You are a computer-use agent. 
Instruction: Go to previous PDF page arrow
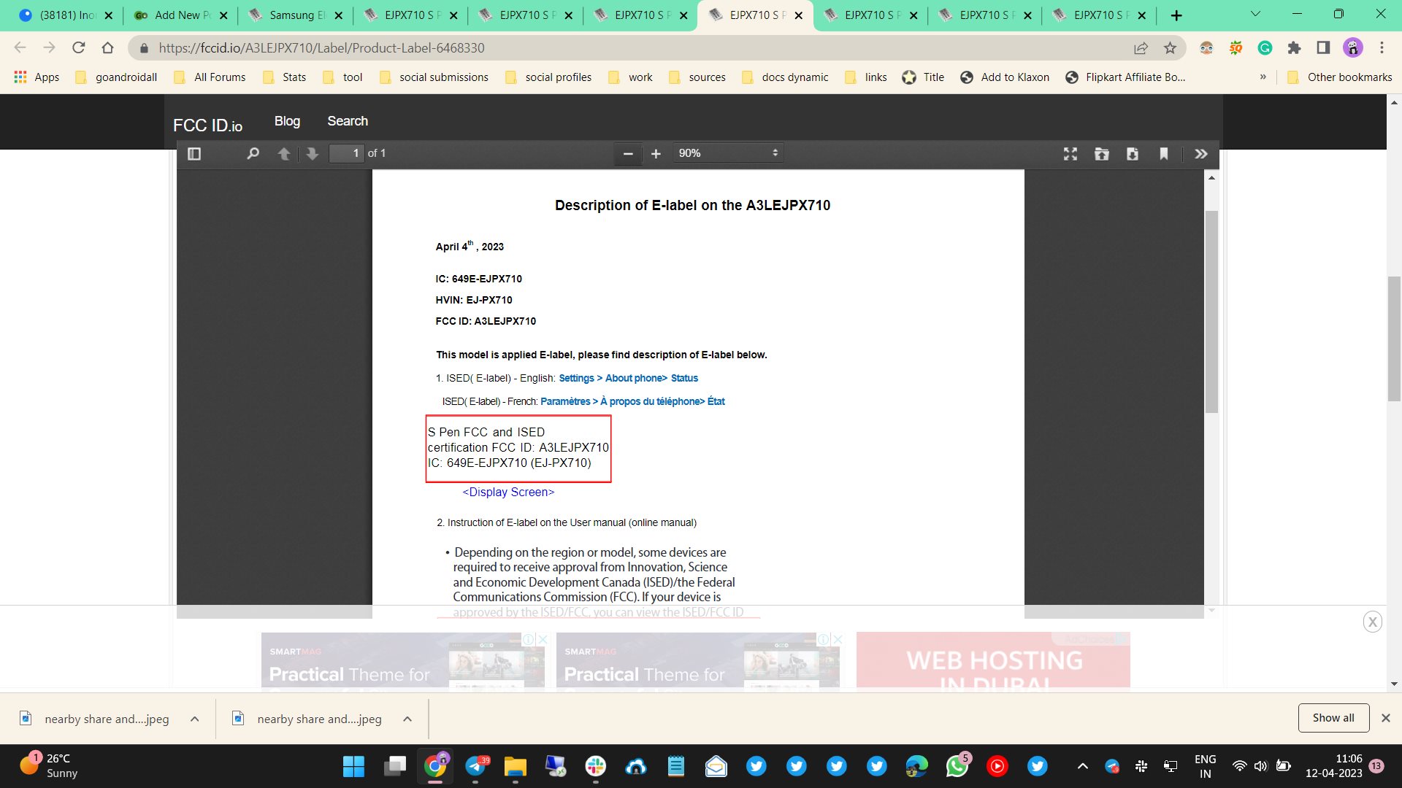pyautogui.click(x=284, y=154)
